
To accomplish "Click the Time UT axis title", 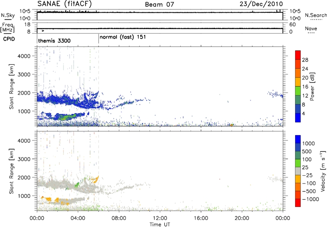I will [x=160, y=225].
